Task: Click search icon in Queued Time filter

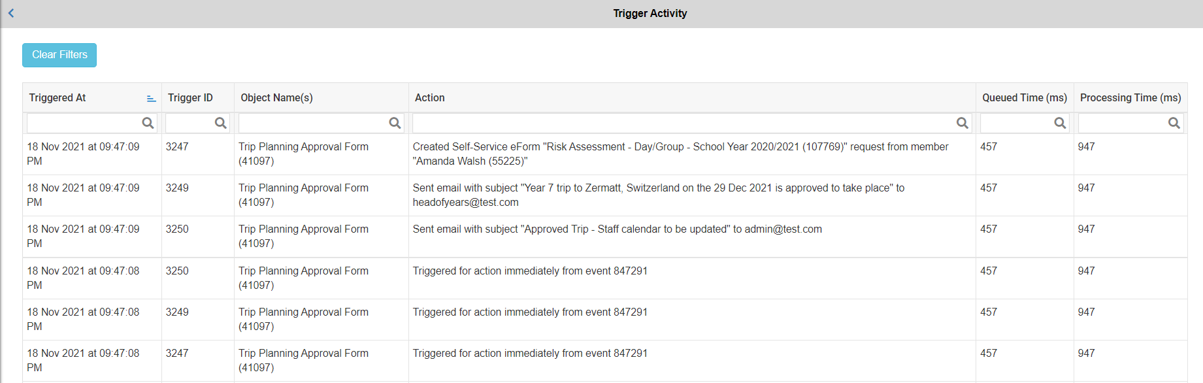Action: pos(1060,123)
